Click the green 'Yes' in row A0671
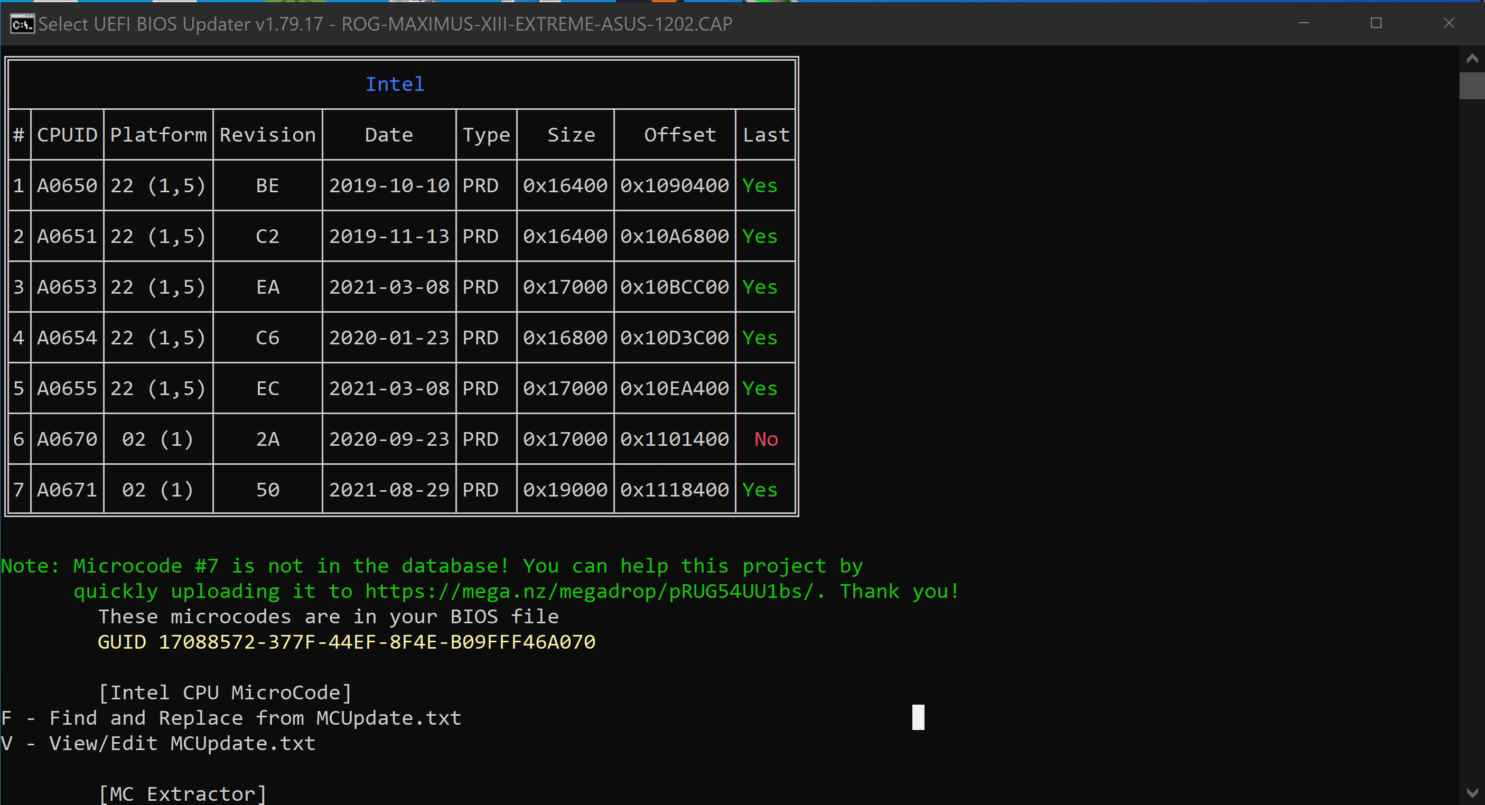Viewport: 1485px width, 805px height. [760, 490]
